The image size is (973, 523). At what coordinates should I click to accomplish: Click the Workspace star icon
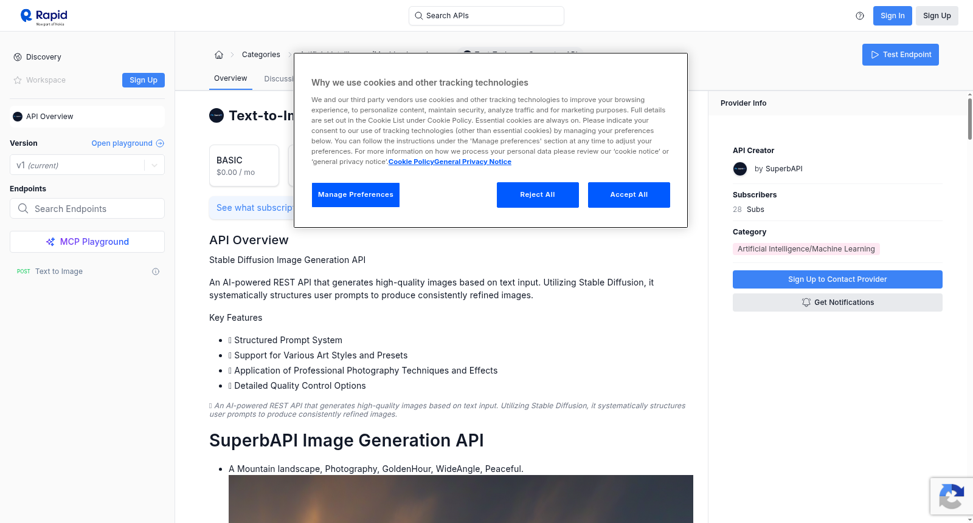(18, 80)
